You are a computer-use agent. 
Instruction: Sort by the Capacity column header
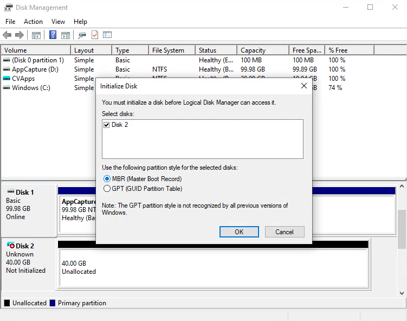tap(263, 50)
